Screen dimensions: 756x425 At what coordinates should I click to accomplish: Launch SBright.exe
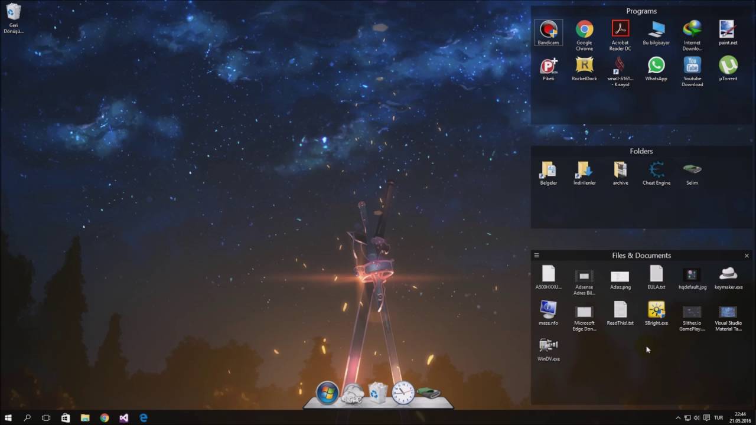pos(656,313)
